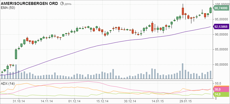Click the 50,0 ADX axis label
This screenshot has height=104, width=230.
pyautogui.click(x=218, y=83)
